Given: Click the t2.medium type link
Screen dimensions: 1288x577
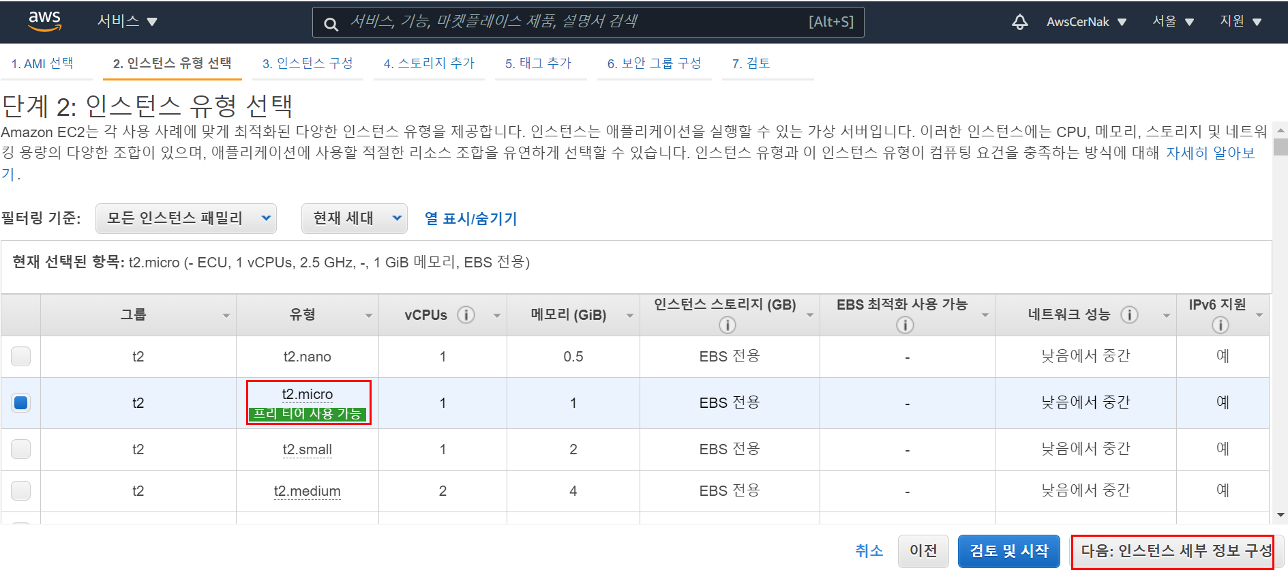Looking at the screenshot, I should pyautogui.click(x=308, y=491).
